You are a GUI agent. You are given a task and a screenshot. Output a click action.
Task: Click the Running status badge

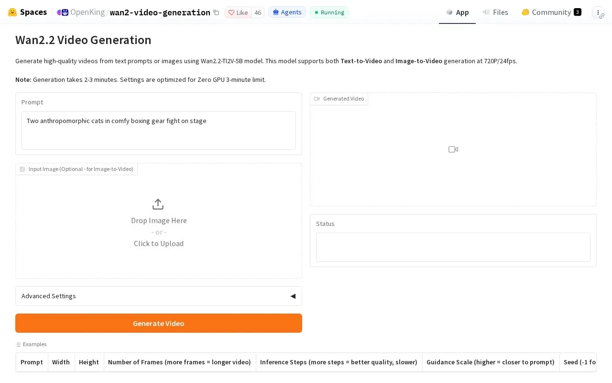coord(329,12)
